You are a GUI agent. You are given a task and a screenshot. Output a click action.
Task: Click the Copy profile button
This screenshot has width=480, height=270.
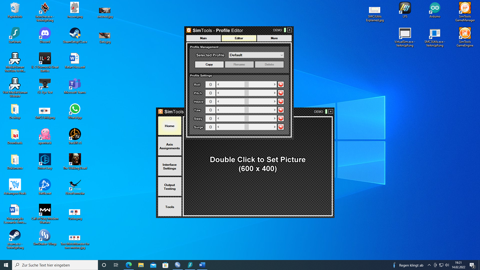pyautogui.click(x=209, y=65)
